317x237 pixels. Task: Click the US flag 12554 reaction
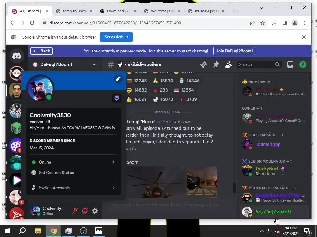click(184, 90)
